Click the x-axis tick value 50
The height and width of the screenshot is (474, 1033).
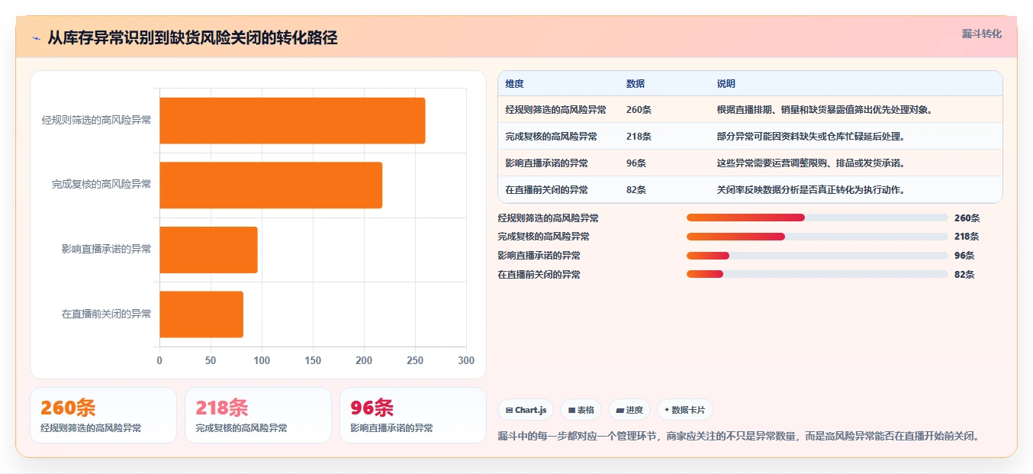point(211,360)
